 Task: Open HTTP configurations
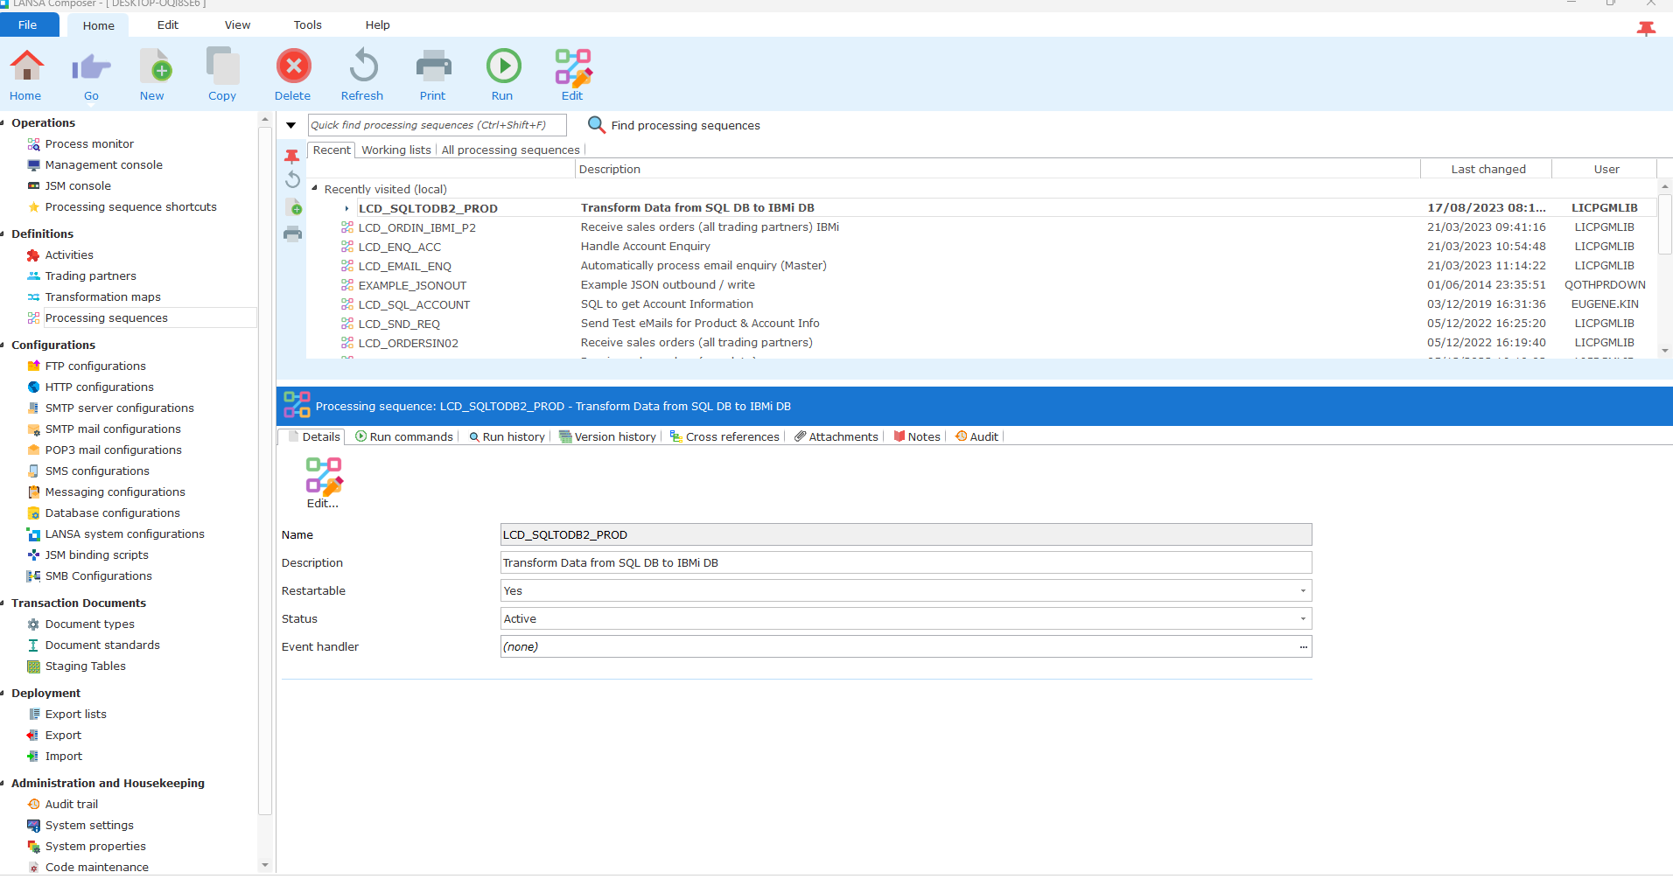tap(99, 387)
